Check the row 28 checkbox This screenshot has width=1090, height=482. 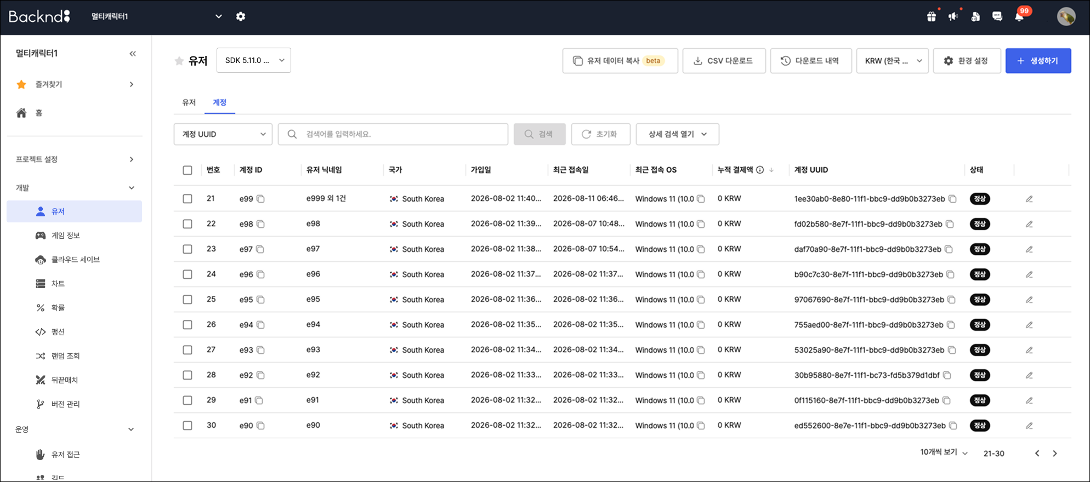(x=188, y=375)
